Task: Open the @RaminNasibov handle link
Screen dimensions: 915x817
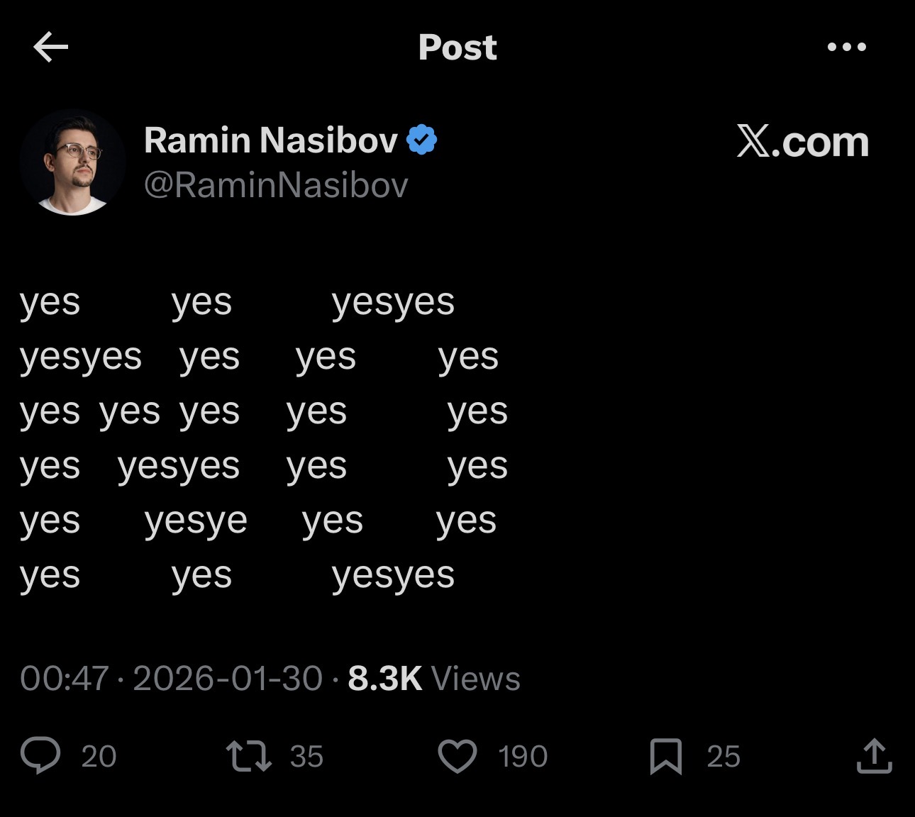Action: click(276, 185)
